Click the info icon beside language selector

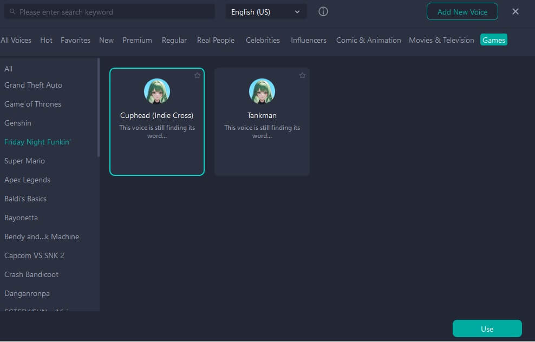(323, 11)
